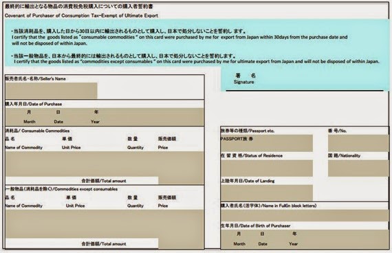Image resolution: width=392 pixels, height=253 pixels.
Task: Click the 'Date of Purchase' label
Action: (34, 104)
